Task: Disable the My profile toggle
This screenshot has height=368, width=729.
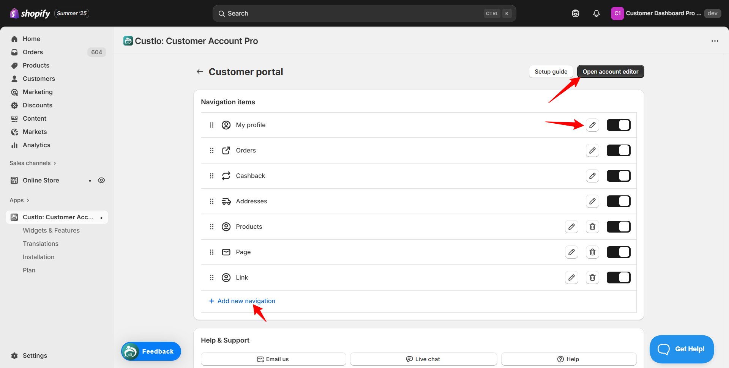Action: 619,125
